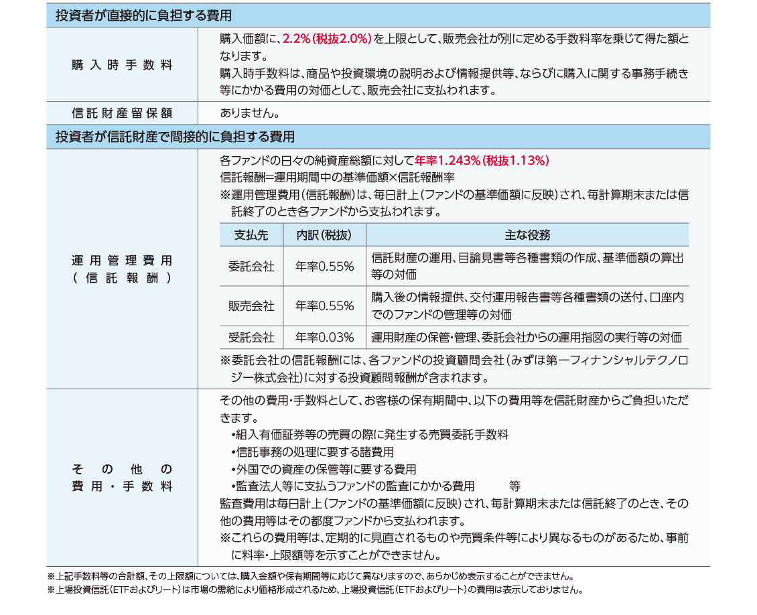
Task: Click the 投資者が信託財産で間接的に負担する費用 header
Action: click(x=175, y=137)
